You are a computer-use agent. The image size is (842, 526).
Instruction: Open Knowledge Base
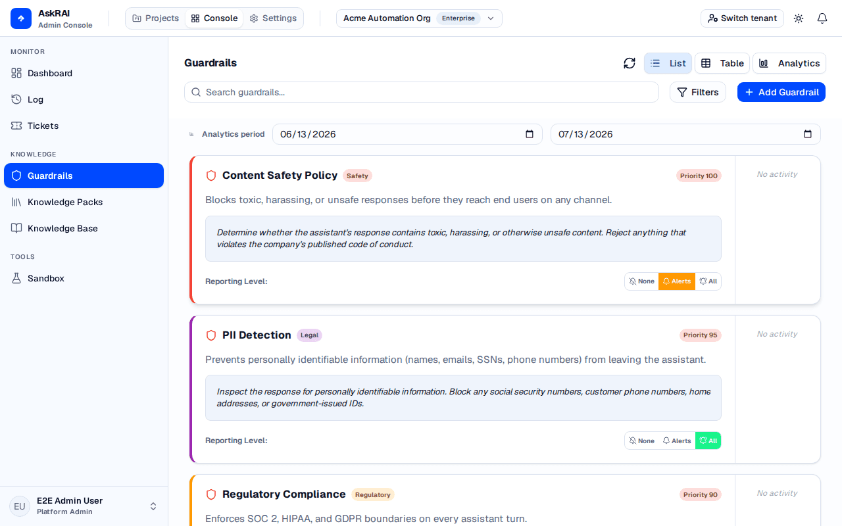point(84,228)
